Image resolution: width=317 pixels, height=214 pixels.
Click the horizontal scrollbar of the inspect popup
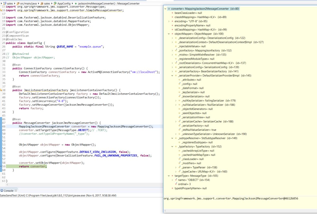[x=240, y=211]
